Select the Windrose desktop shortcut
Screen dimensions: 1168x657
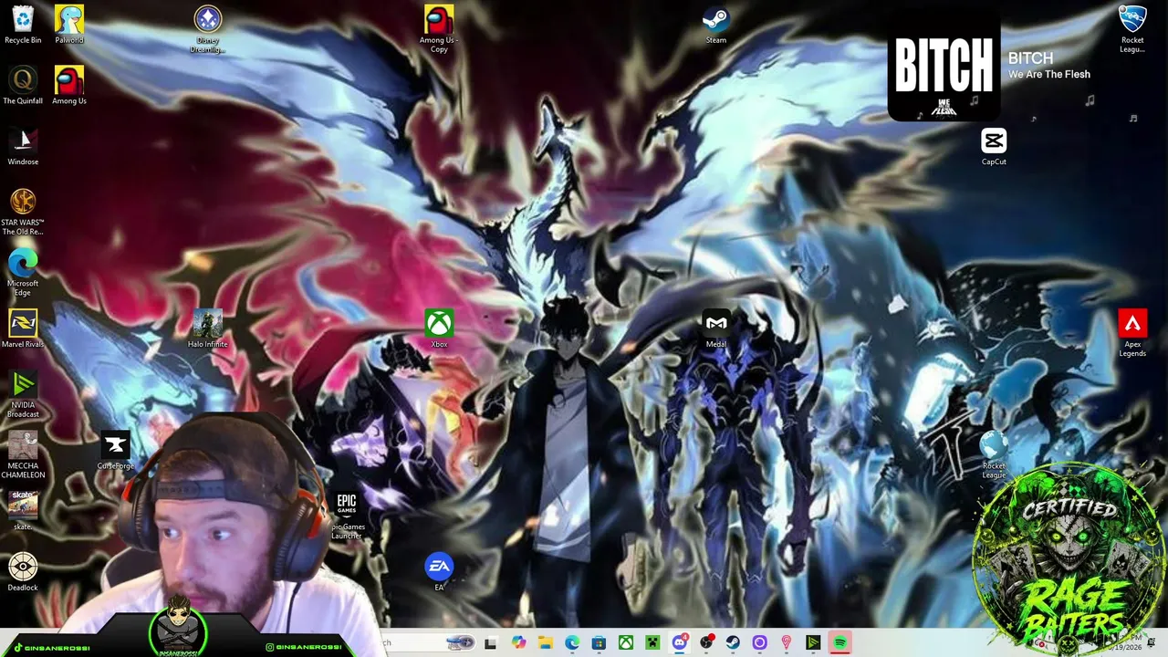click(23, 146)
